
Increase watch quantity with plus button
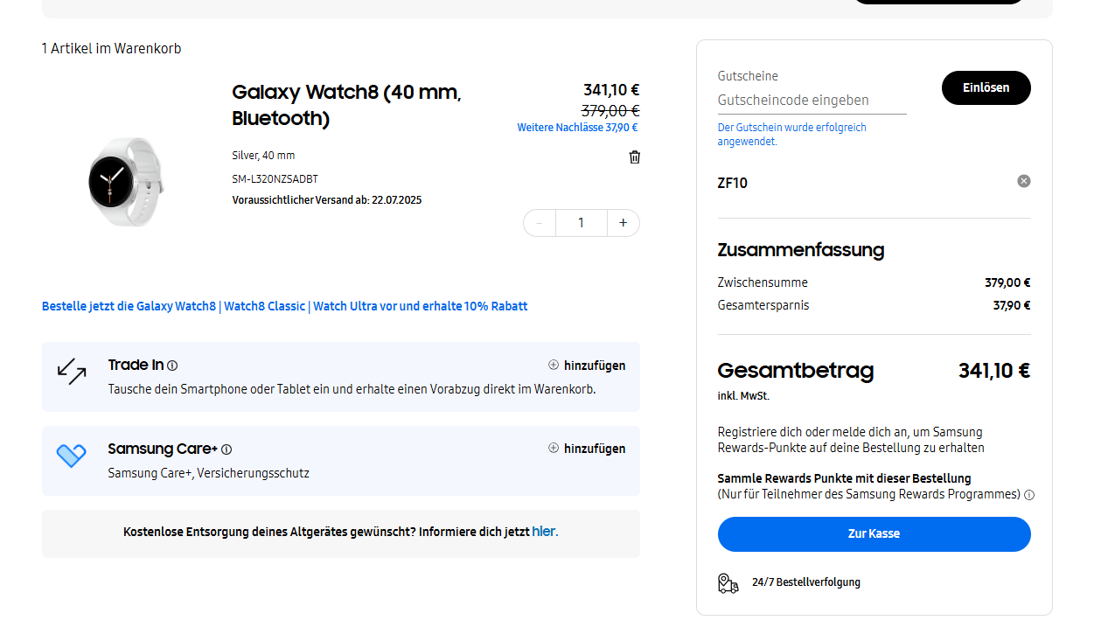click(x=623, y=223)
